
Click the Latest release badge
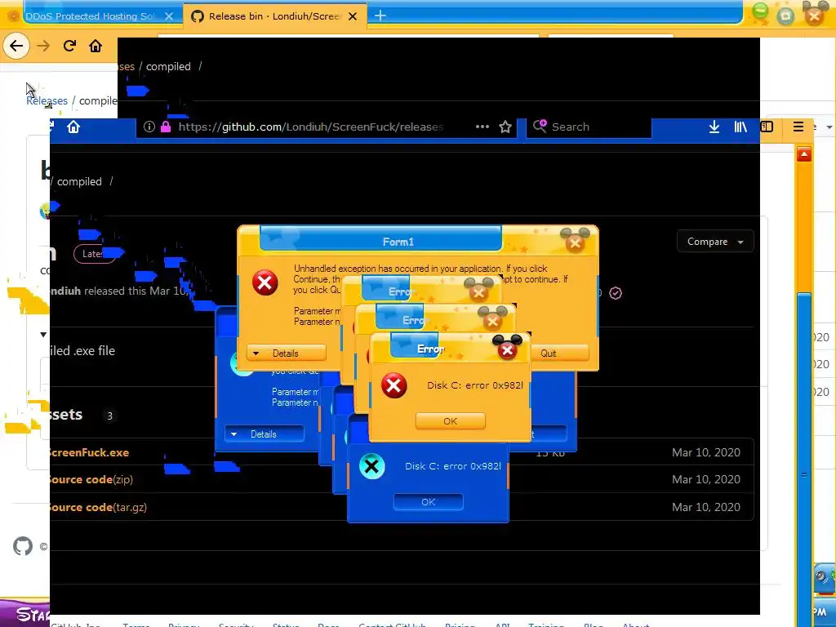(x=95, y=254)
